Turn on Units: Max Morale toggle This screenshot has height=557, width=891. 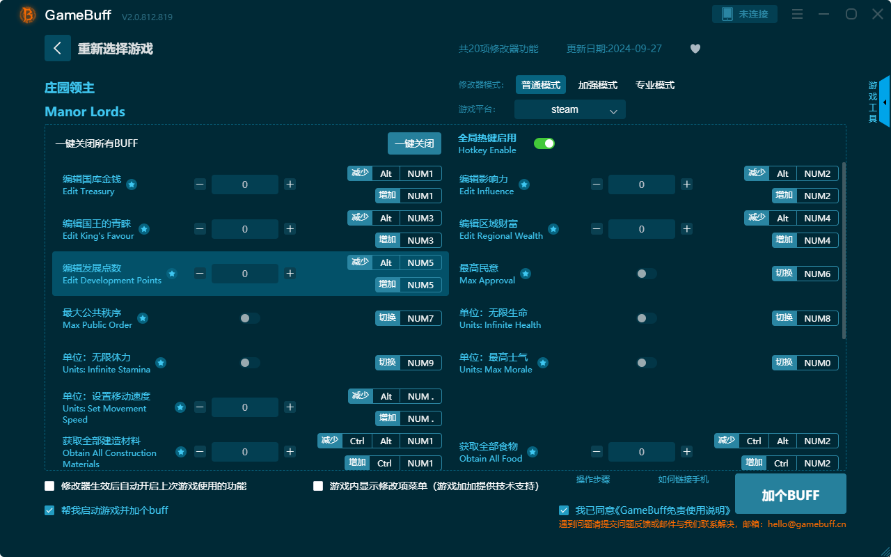click(x=647, y=363)
